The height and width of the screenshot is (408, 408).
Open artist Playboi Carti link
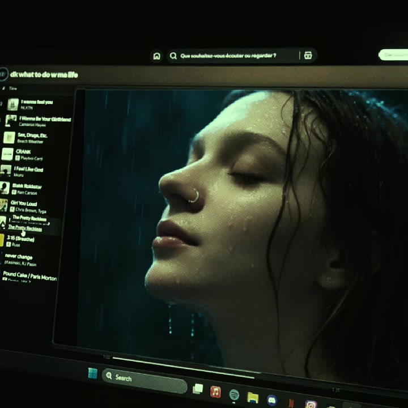tap(32, 158)
